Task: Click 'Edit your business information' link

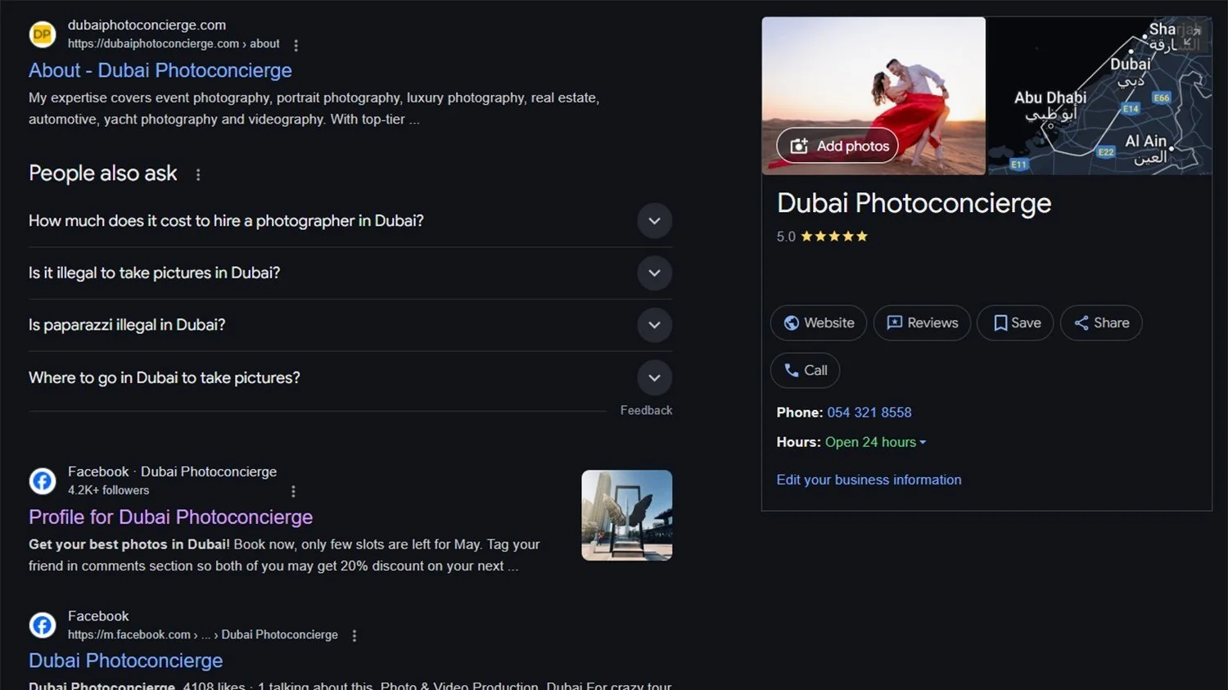Action: 869,480
